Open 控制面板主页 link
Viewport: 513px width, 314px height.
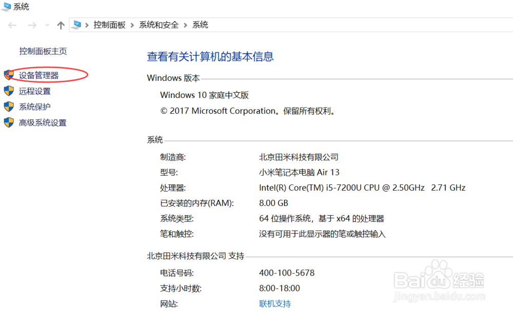pos(43,51)
